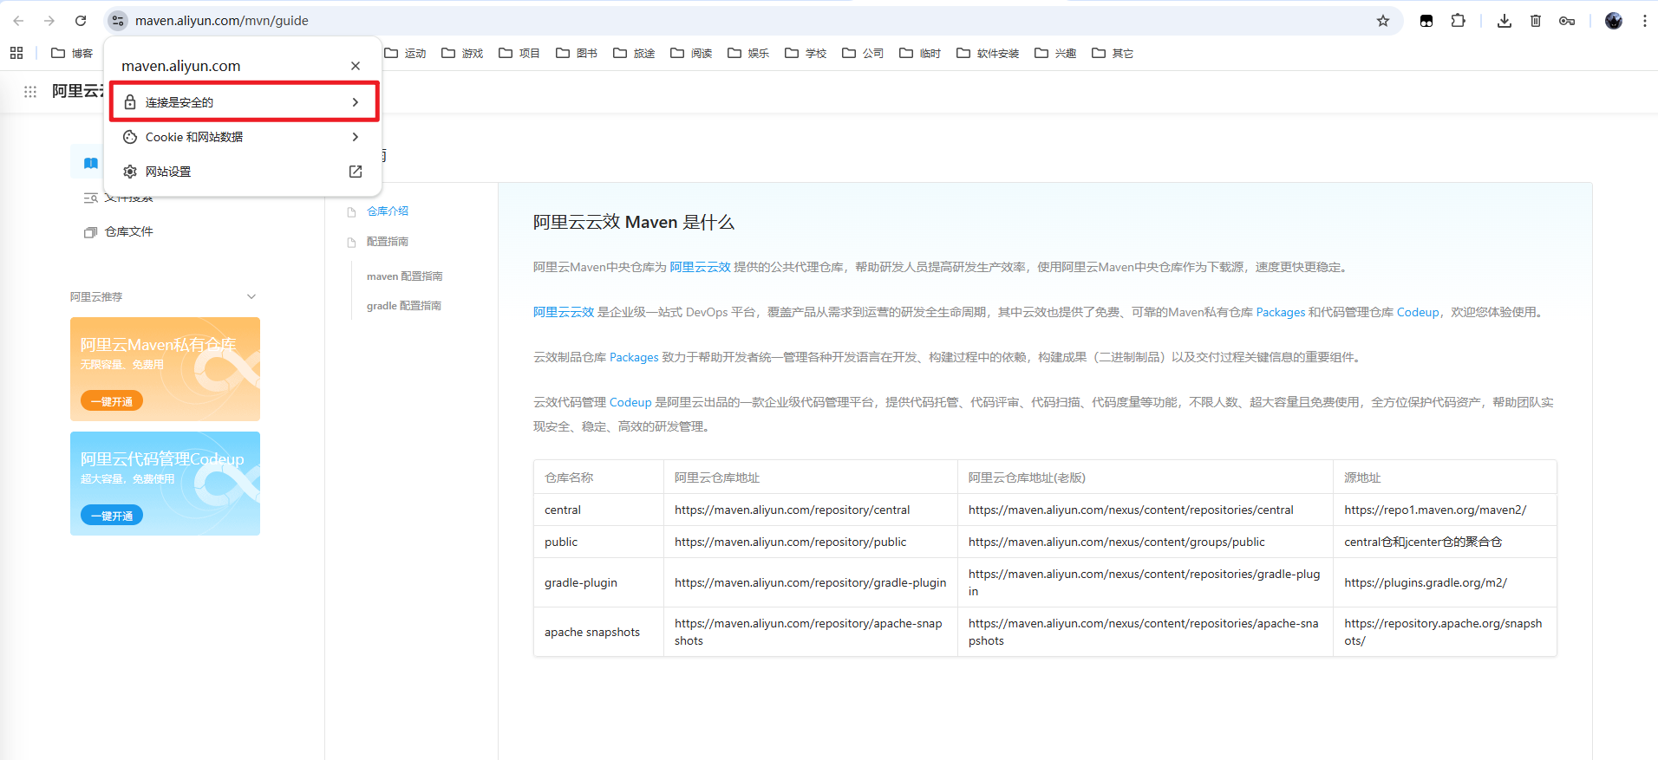
Task: Reload the page
Action: (x=81, y=21)
